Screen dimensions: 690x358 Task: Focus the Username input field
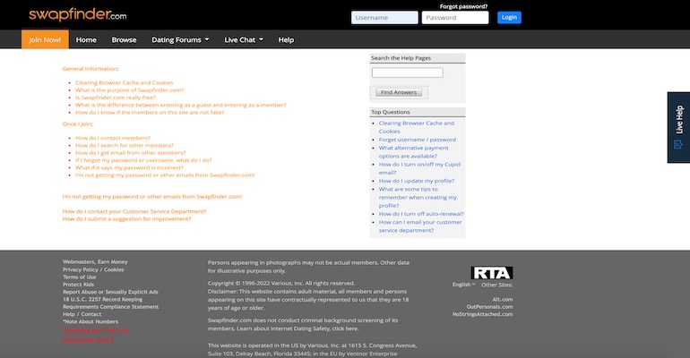(x=384, y=17)
